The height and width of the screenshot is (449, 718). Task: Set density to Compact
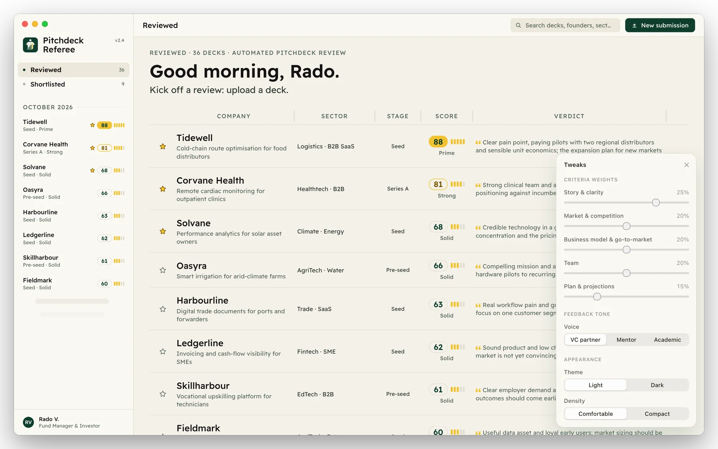(x=657, y=414)
